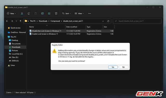Viewport: 166px width, 98px height.
Task: Open the See more ellipsis menu
Action: coord(89,13)
